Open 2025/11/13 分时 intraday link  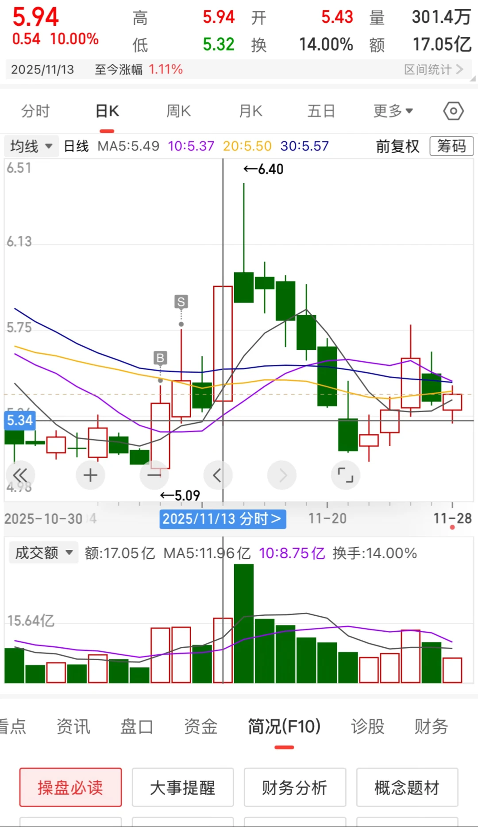coord(223,519)
